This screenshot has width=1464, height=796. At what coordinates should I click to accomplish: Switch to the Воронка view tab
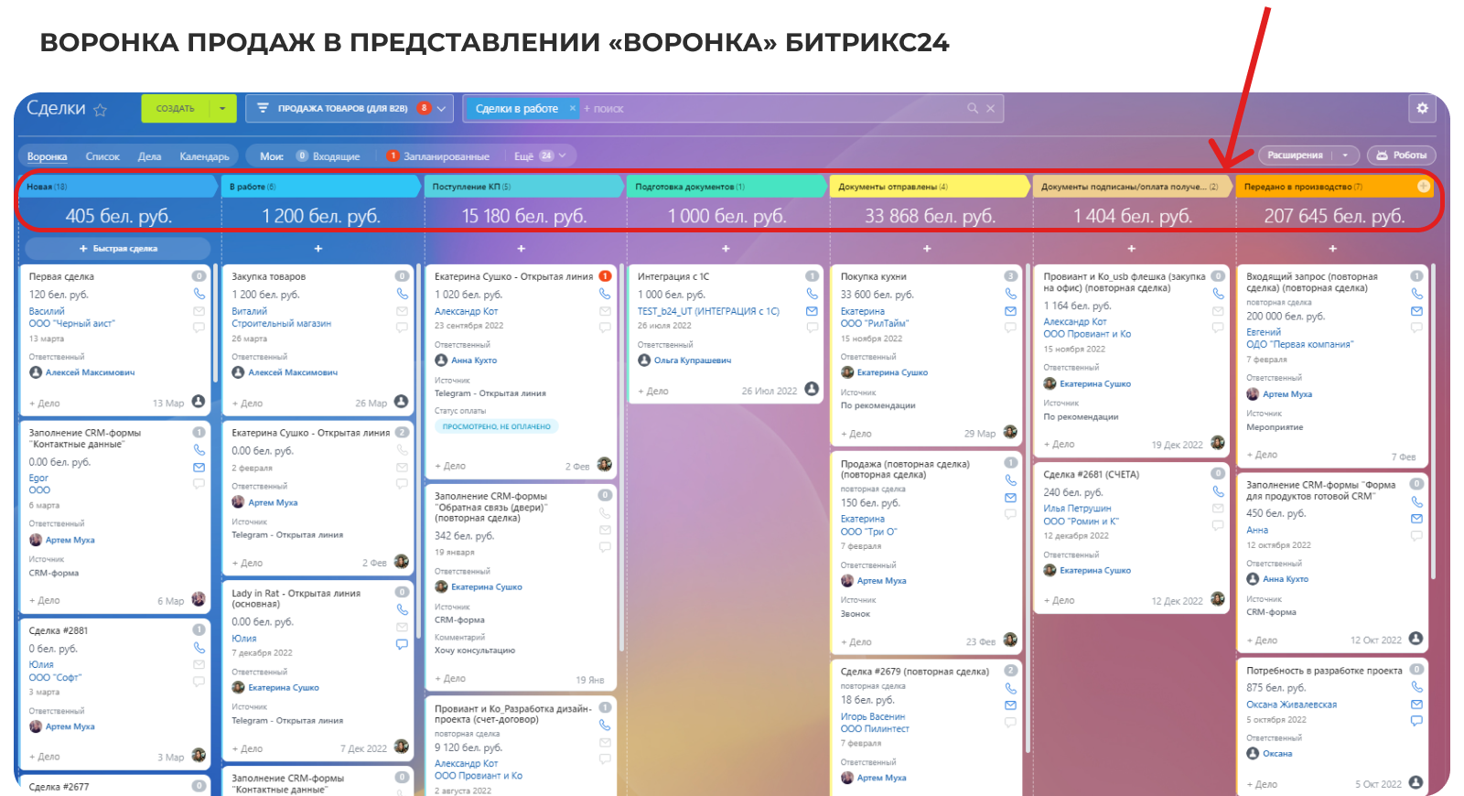pos(47,156)
